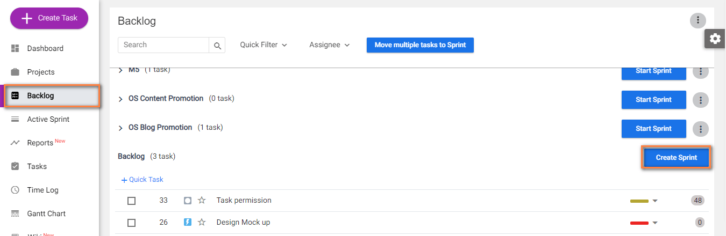Go to Active Sprint
Viewport: 726px width, 236px height.
[49, 119]
